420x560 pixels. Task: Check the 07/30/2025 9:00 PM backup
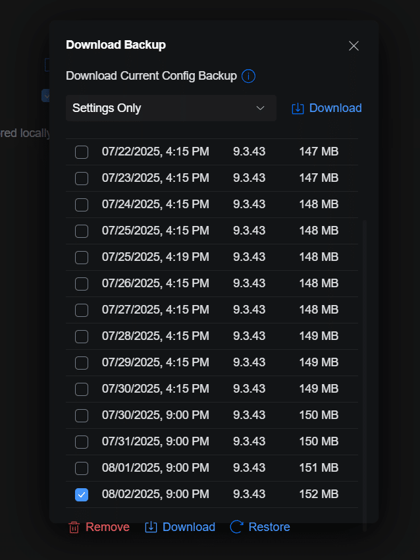coord(81,415)
